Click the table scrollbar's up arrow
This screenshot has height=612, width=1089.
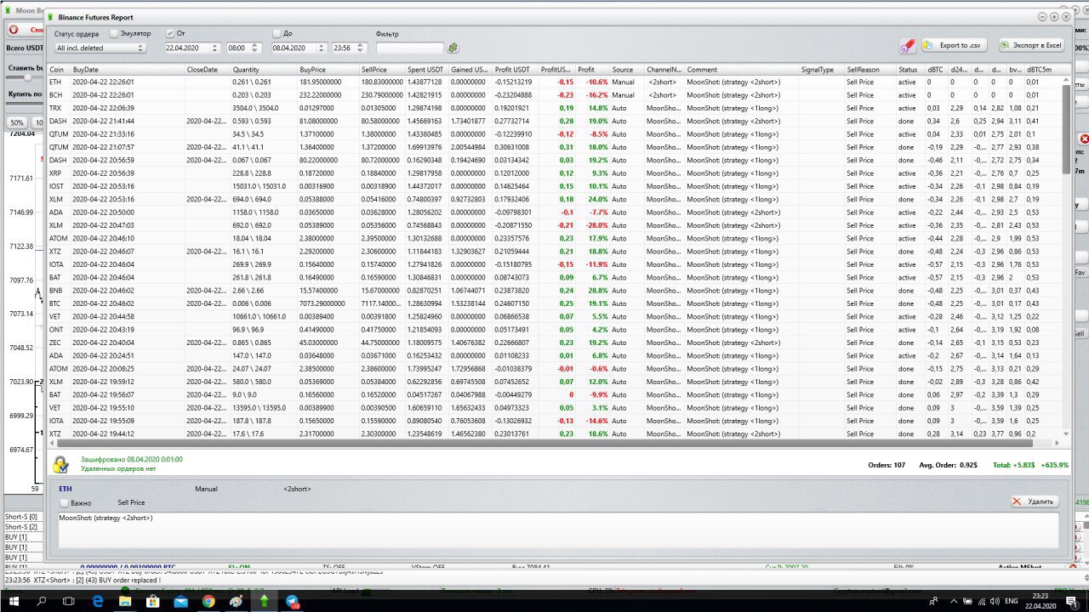[1066, 79]
